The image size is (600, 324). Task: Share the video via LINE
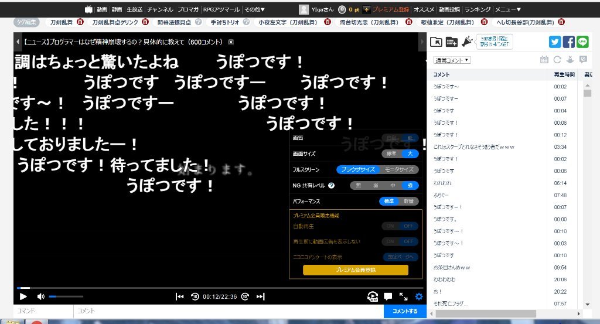click(582, 42)
